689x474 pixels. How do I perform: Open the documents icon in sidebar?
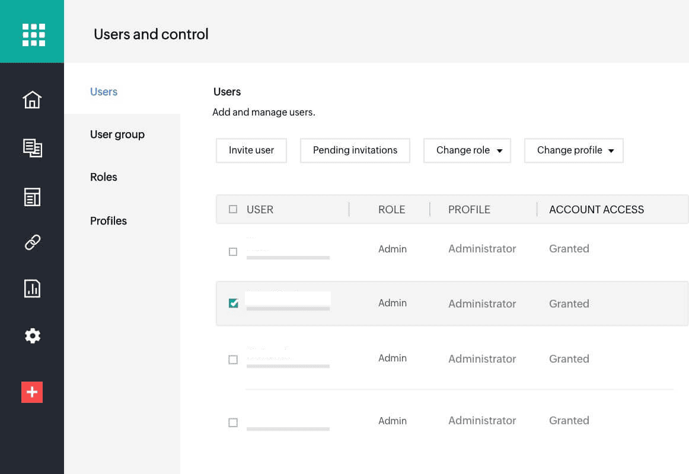click(x=32, y=148)
